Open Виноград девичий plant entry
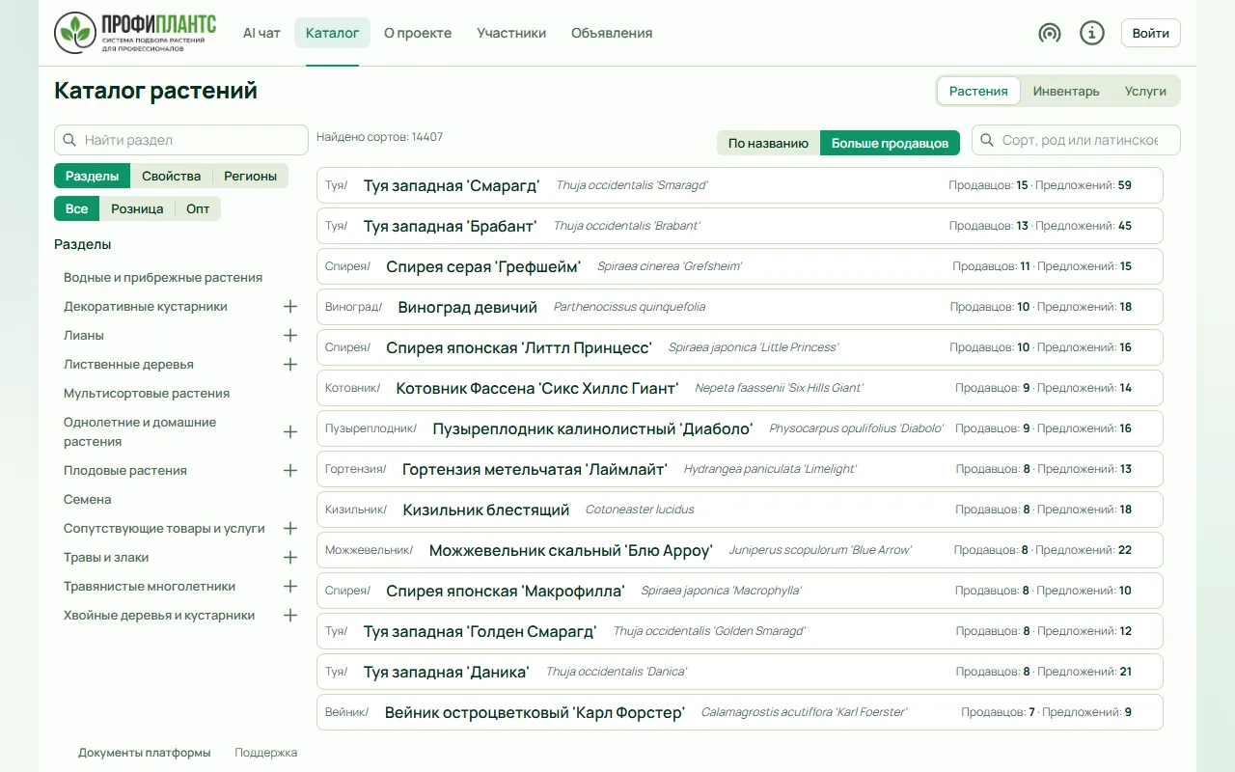Screen dimensions: 1235x772 click(740, 307)
